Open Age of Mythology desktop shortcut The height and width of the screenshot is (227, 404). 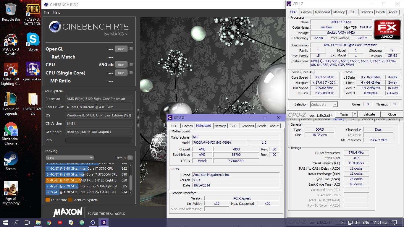pyautogui.click(x=11, y=193)
